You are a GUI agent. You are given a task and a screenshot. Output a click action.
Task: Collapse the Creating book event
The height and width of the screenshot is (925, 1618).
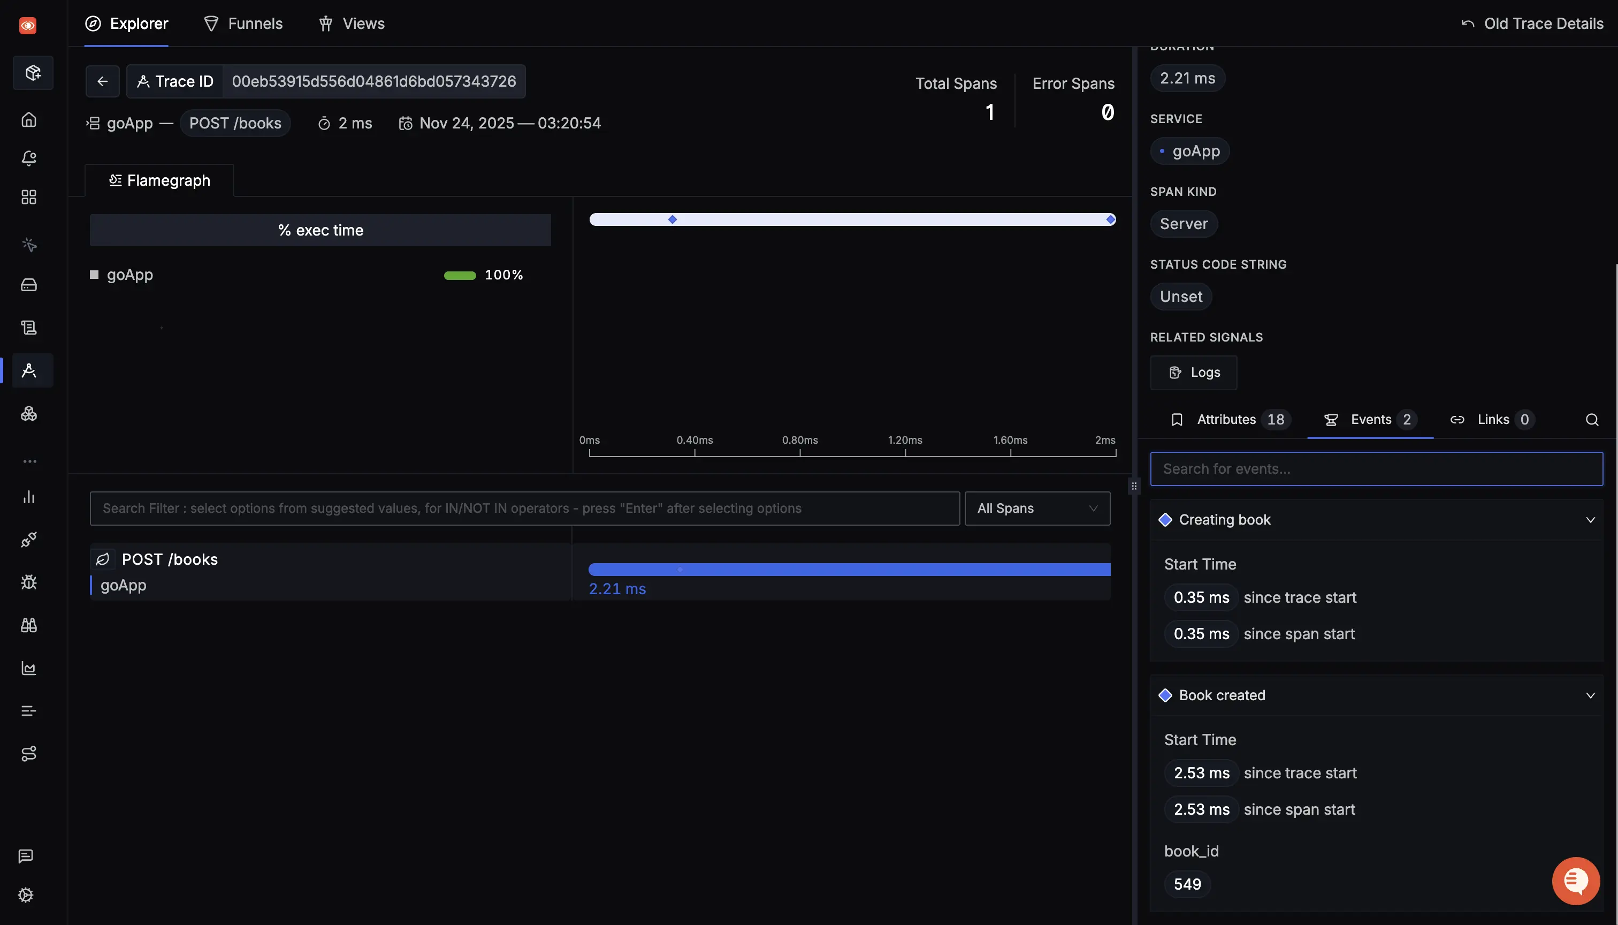click(x=1590, y=520)
